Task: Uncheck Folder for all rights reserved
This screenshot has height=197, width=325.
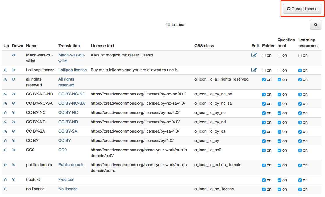Action: click(264, 80)
